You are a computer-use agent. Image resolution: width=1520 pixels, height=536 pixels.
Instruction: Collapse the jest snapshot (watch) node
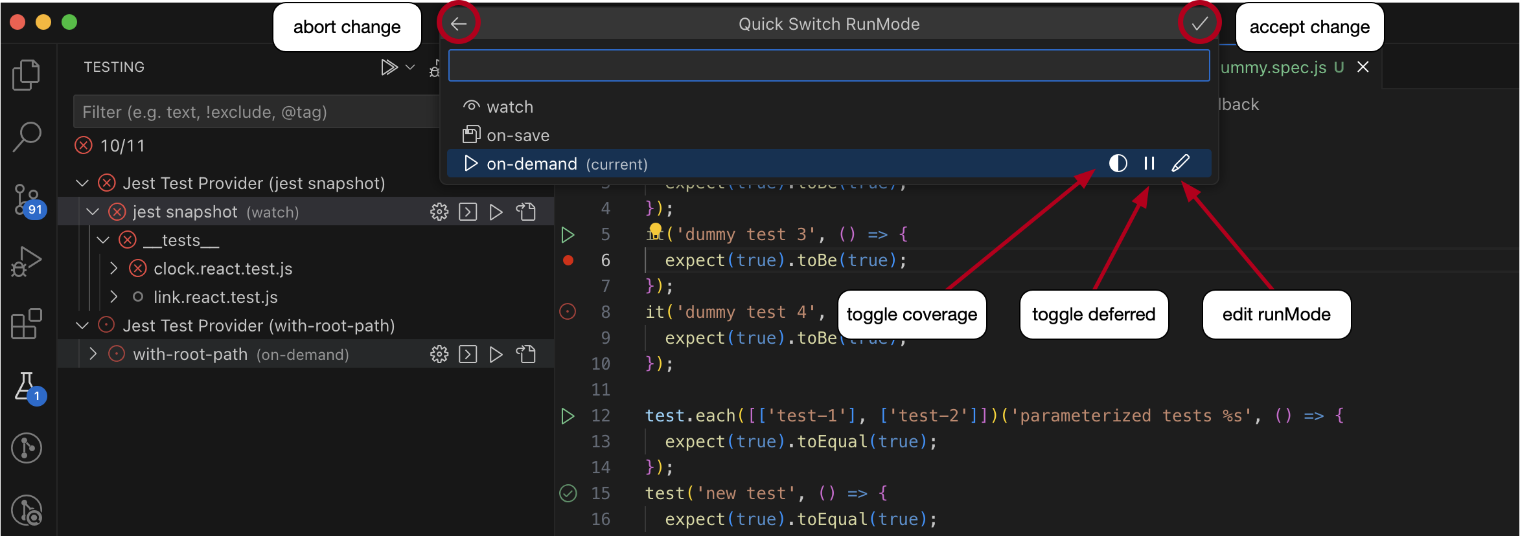pos(93,212)
